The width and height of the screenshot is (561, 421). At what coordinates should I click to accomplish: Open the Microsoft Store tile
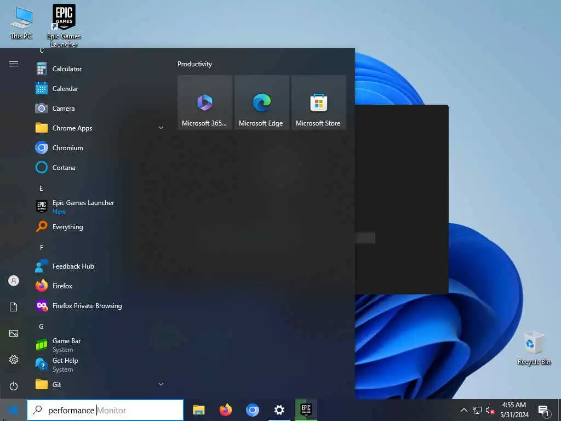pos(319,103)
